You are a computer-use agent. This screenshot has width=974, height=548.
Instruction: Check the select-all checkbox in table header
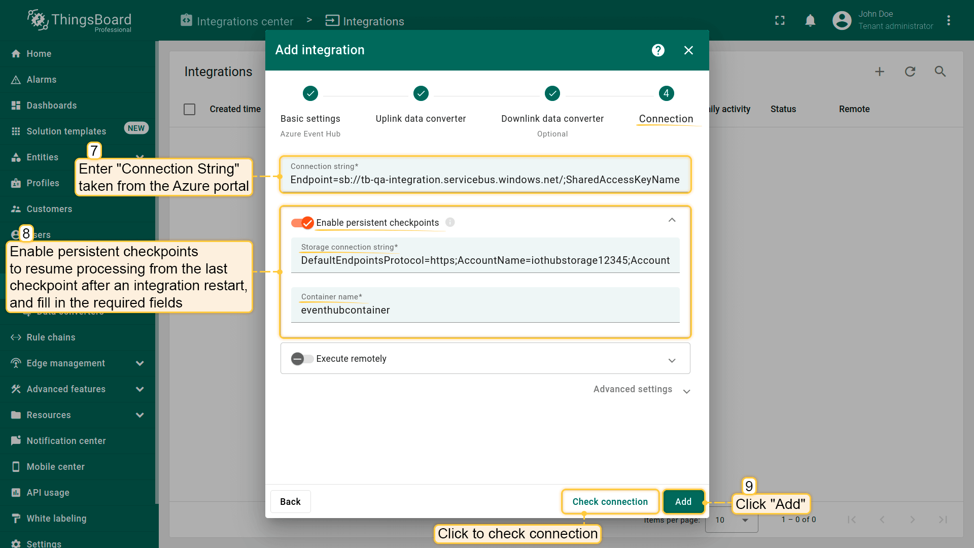coord(189,109)
